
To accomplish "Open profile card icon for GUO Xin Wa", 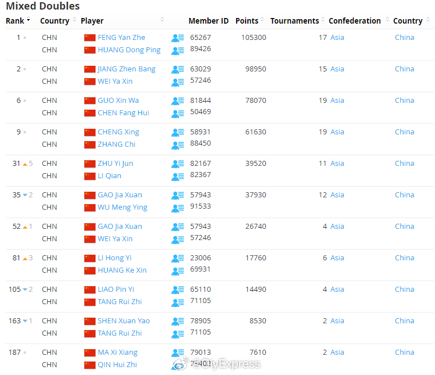I will pyautogui.click(x=178, y=101).
